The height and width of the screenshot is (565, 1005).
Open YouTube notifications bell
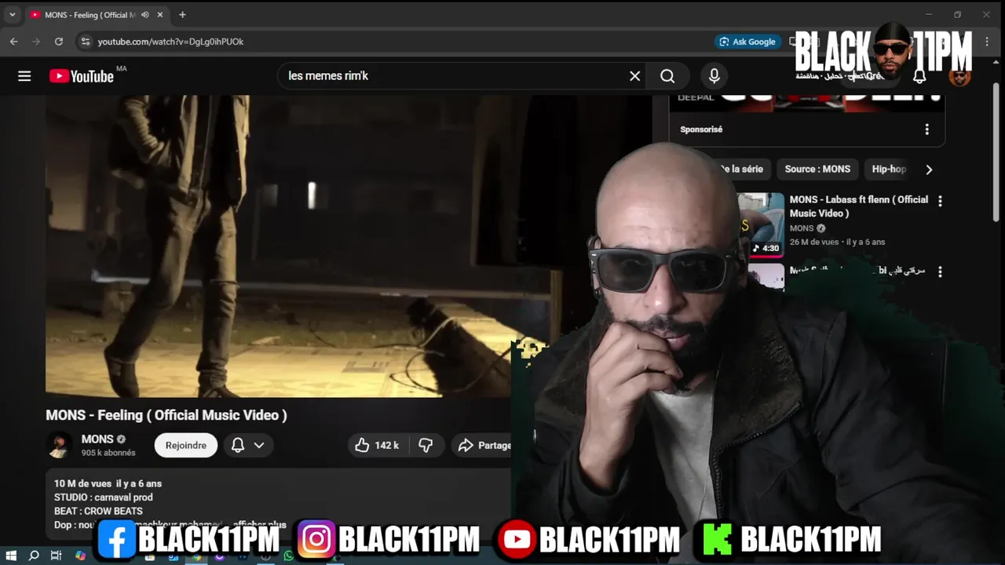[x=919, y=77]
